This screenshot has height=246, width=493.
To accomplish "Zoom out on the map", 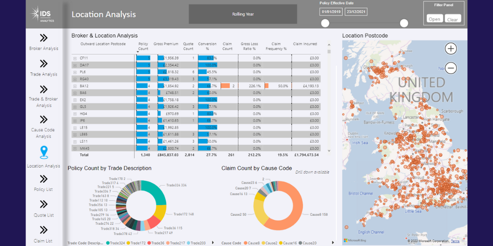I will pyautogui.click(x=451, y=68).
